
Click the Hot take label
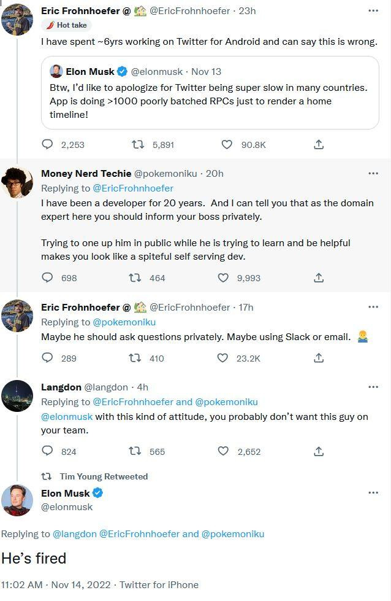[x=67, y=25]
